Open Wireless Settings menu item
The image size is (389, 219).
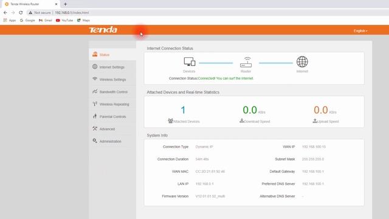coord(112,80)
